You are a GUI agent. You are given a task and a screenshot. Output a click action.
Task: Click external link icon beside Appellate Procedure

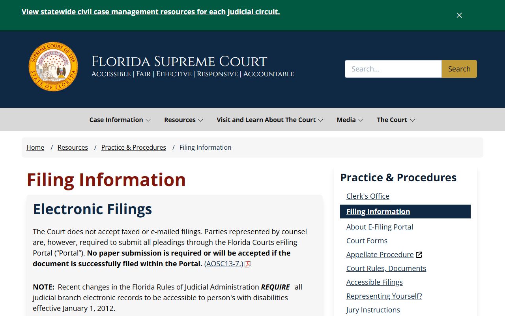[419, 255]
